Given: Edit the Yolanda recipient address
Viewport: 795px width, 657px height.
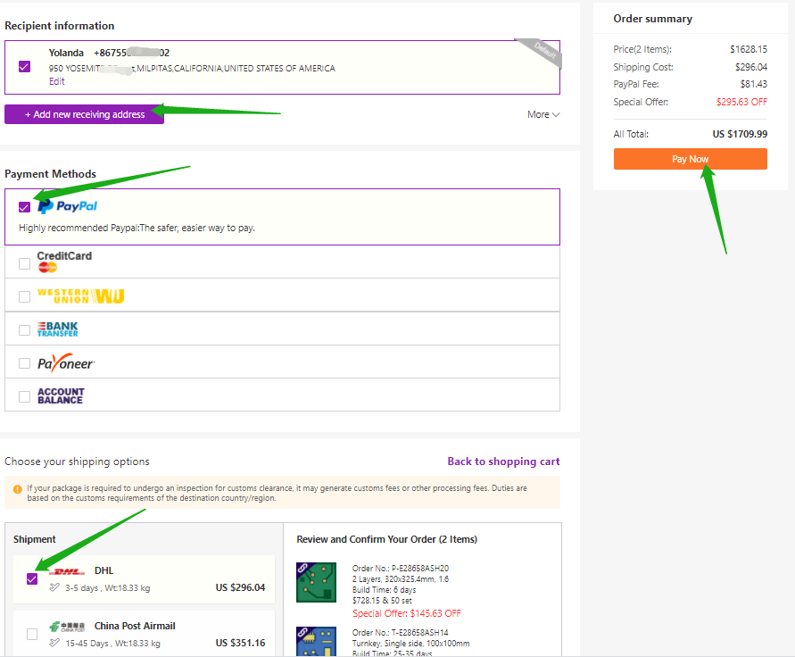Looking at the screenshot, I should (x=56, y=81).
